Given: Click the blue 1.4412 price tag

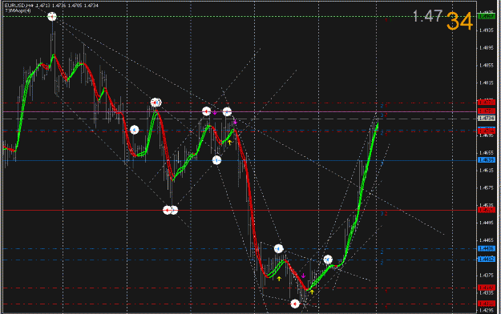Looking at the screenshot, I should [486, 260].
